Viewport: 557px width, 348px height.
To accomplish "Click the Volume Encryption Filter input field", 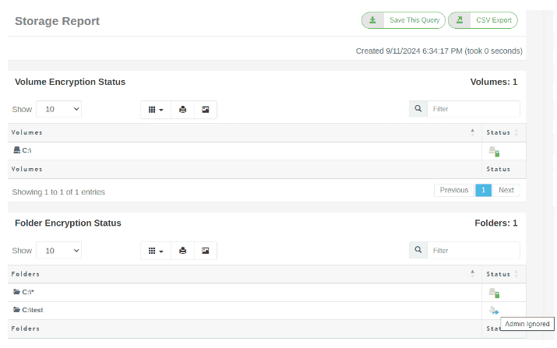I will tap(473, 109).
